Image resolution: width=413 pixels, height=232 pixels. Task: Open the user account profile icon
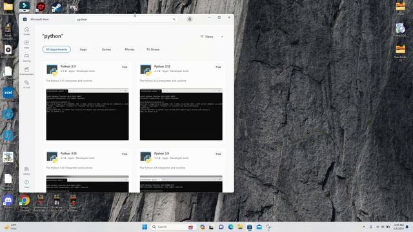(x=190, y=19)
